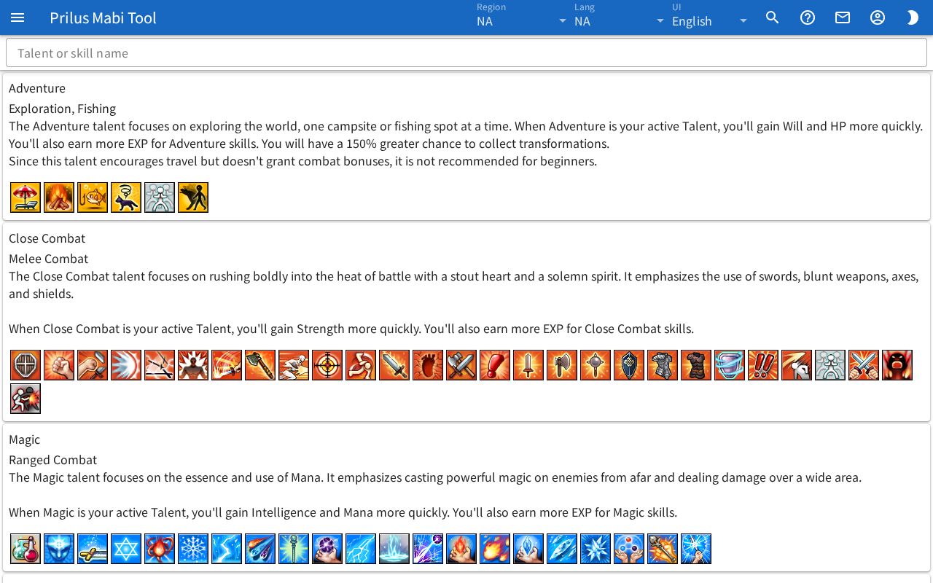This screenshot has width=933, height=583.
Task: Click the 'Exploration, Fishing' subtitle
Action: tap(62, 109)
